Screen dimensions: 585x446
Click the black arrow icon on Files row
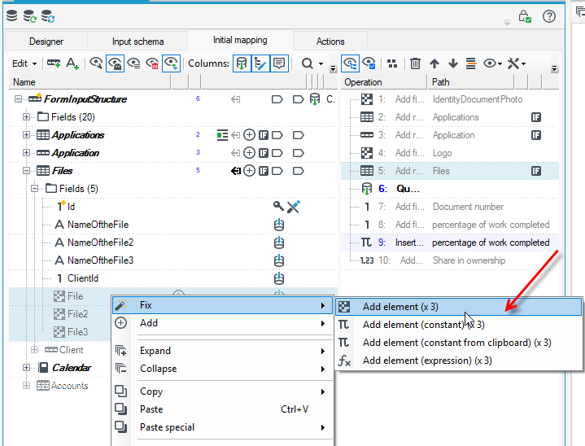tap(235, 171)
